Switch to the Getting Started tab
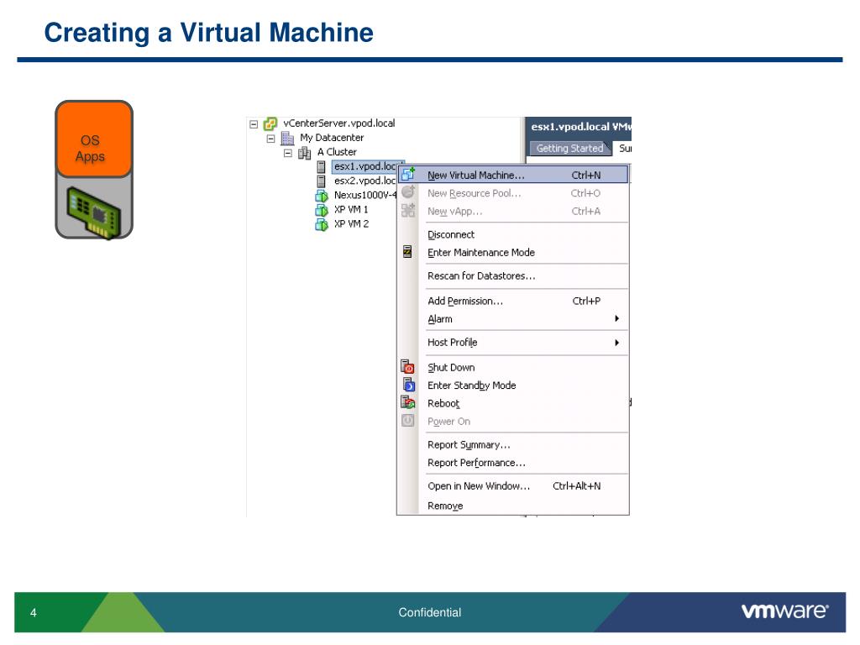The width and height of the screenshot is (860, 645). pyautogui.click(x=569, y=149)
